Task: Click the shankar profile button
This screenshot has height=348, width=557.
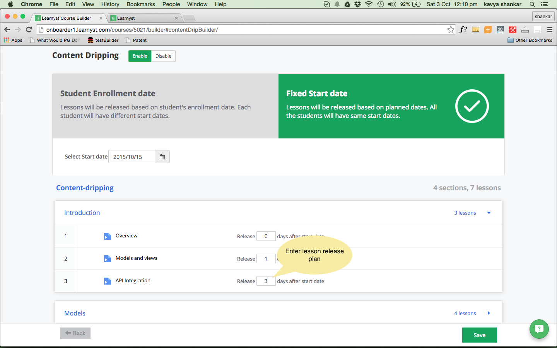Action: 543,17
